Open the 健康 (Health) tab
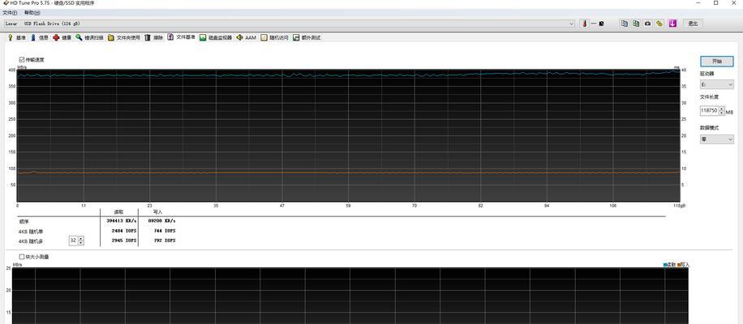Screen dimensions: 743x324 pos(62,37)
